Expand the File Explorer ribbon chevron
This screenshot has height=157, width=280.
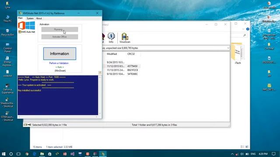click(x=243, y=29)
